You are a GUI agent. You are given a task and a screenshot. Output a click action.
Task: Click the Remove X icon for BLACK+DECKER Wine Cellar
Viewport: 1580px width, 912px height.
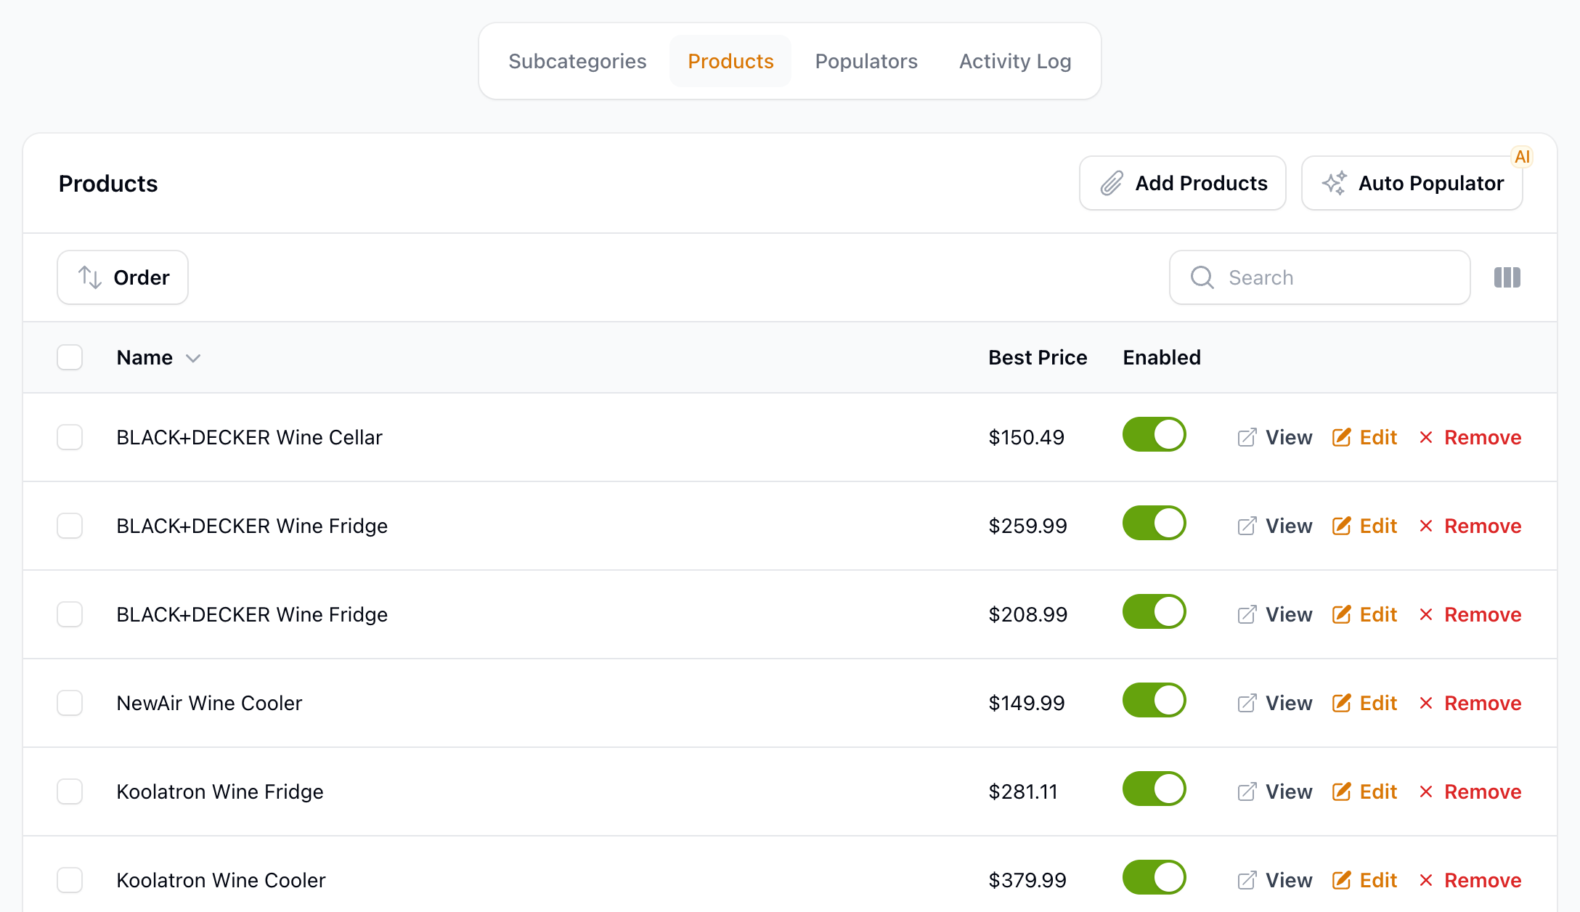pyautogui.click(x=1426, y=437)
